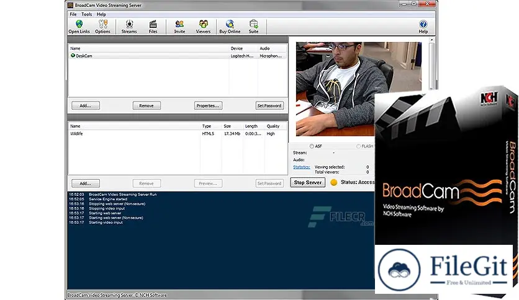This screenshot has width=519, height=300.
Task: Click the Stop Server button
Action: coord(308,182)
